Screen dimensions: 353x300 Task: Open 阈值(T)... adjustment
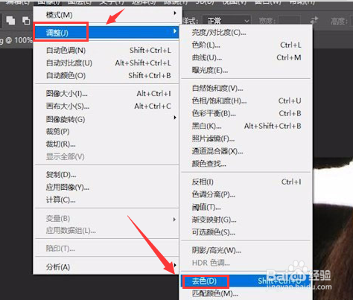(246, 207)
